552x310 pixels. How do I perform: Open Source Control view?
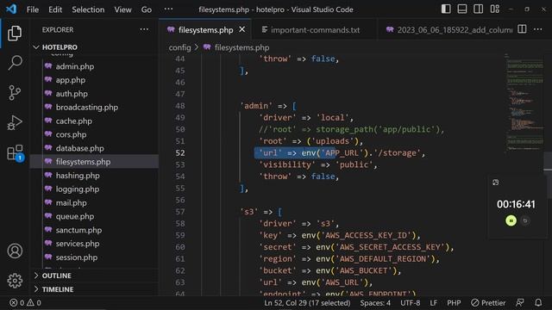pyautogui.click(x=15, y=93)
